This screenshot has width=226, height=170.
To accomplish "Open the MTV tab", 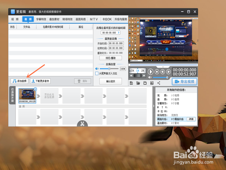I will (94, 19).
